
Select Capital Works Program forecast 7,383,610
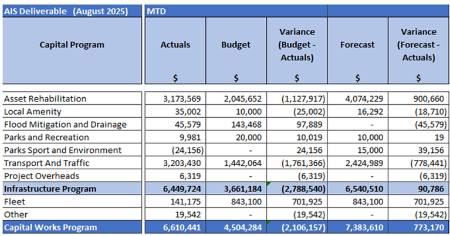[357, 227]
